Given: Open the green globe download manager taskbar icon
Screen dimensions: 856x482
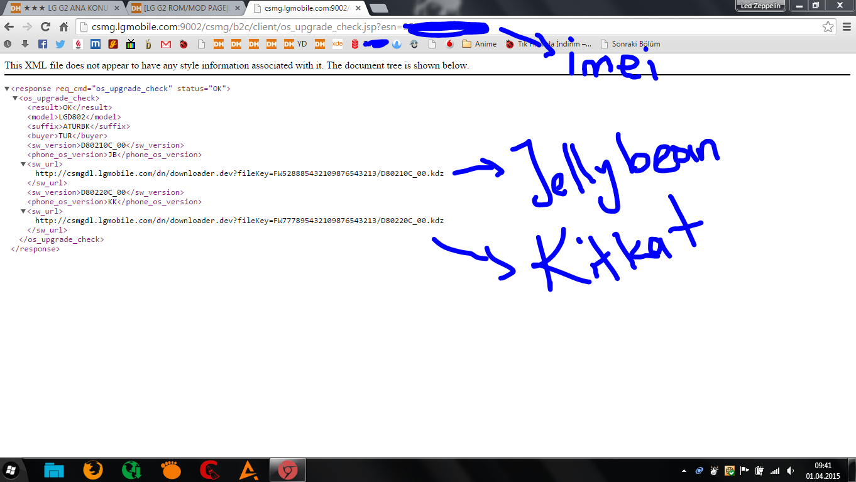Looking at the screenshot, I should point(131,470).
